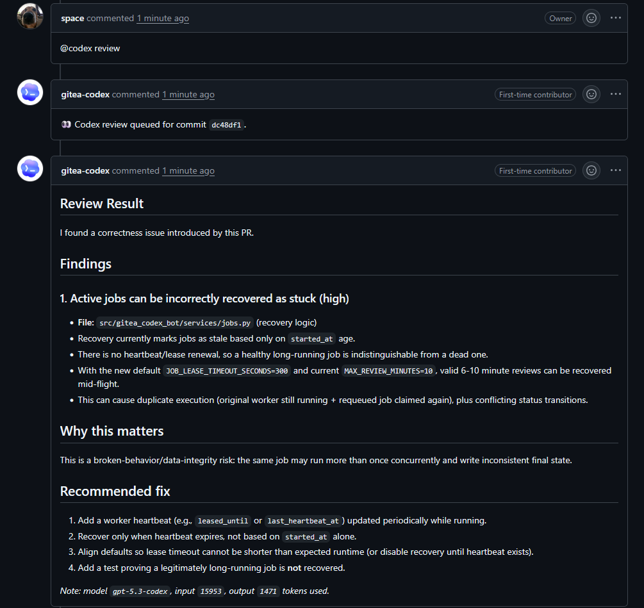Click the gpt-5.3-codex model name
Image resolution: width=644 pixels, height=608 pixels.
tap(140, 591)
